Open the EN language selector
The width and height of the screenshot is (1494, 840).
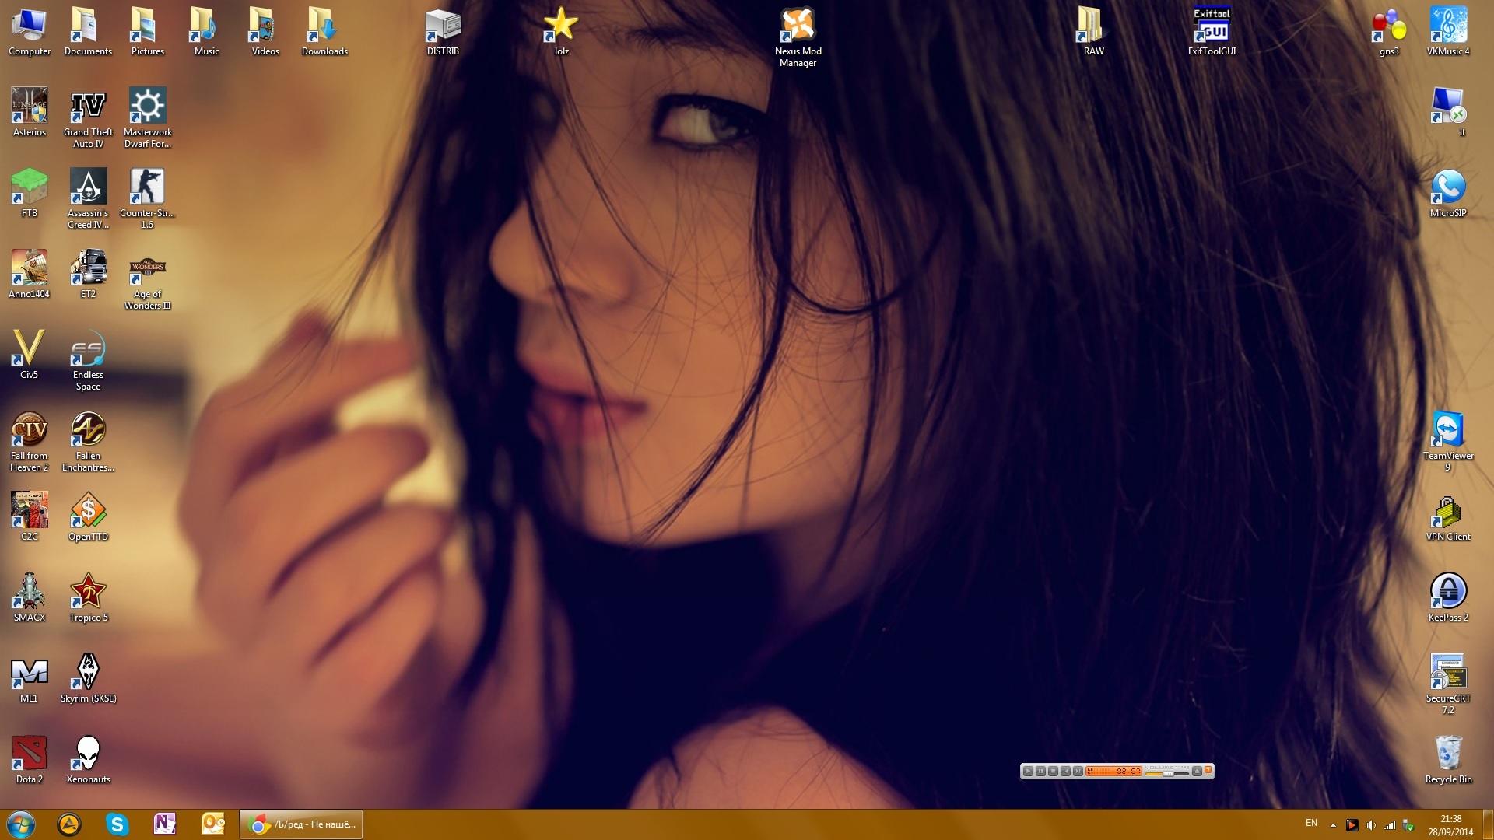pos(1311,823)
